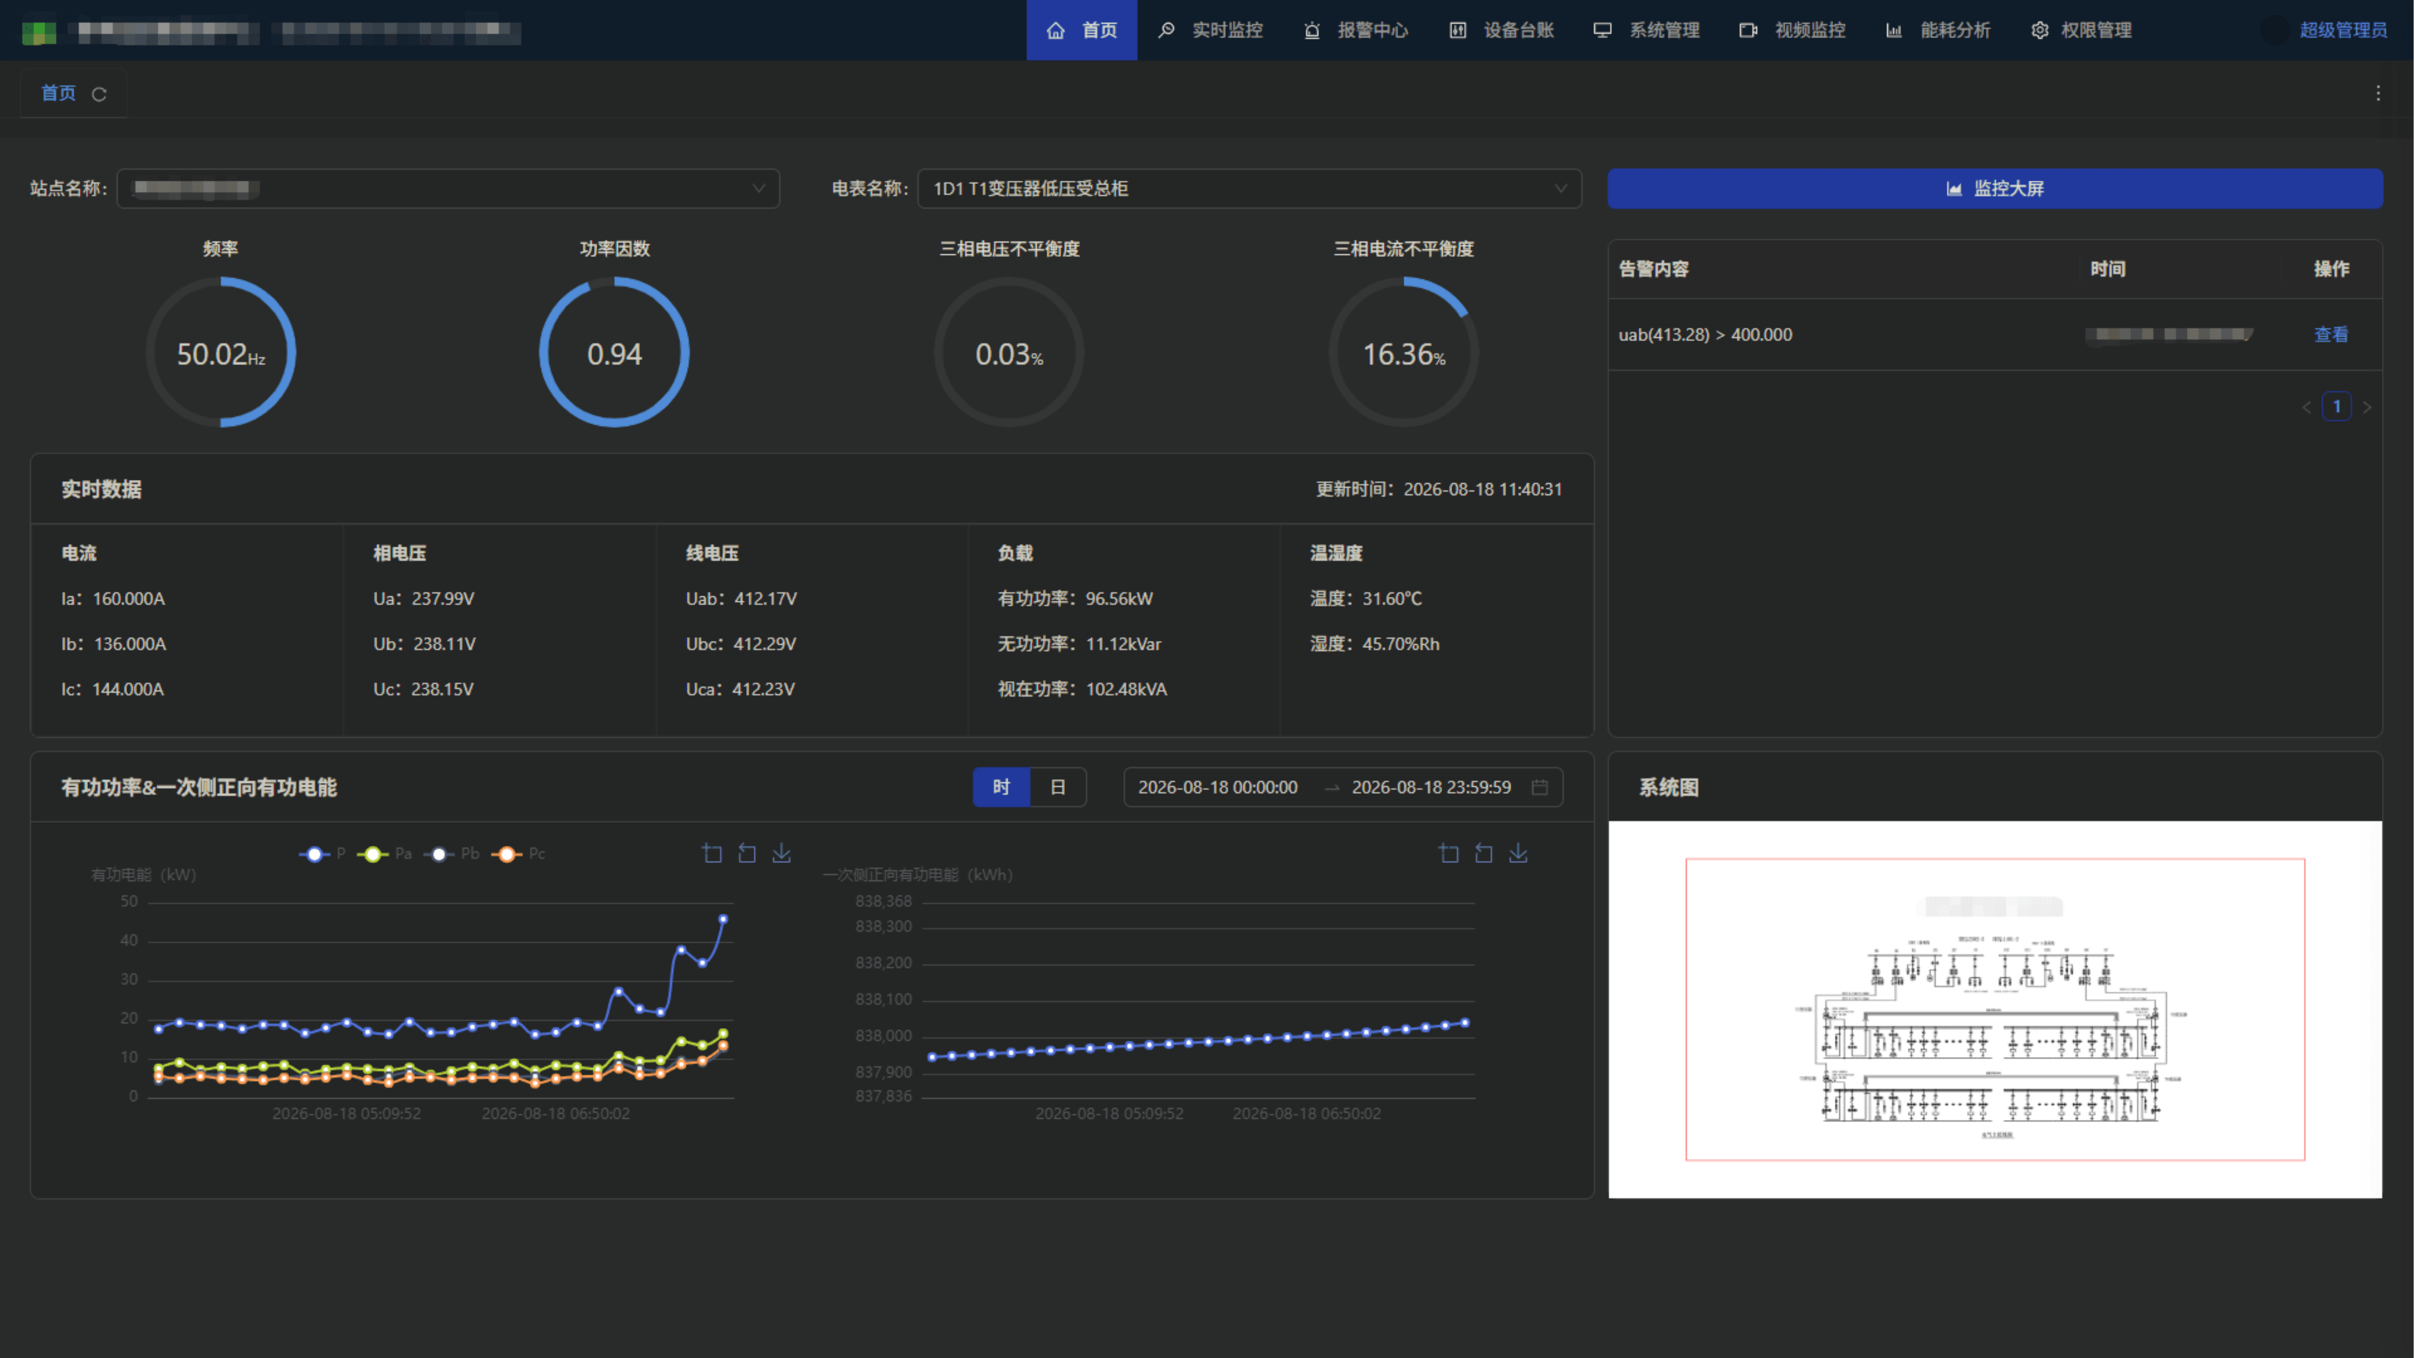Screen dimensions: 2414x1358
Task: Open the 能耗分析 menu
Action: tap(1938, 30)
